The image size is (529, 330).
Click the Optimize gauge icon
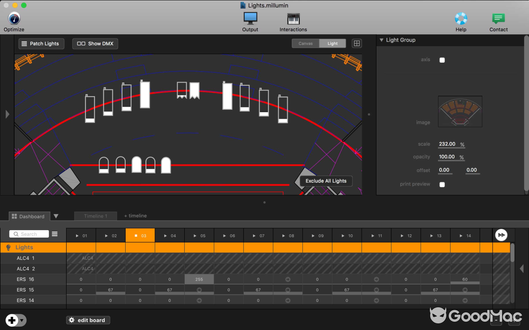(x=14, y=19)
